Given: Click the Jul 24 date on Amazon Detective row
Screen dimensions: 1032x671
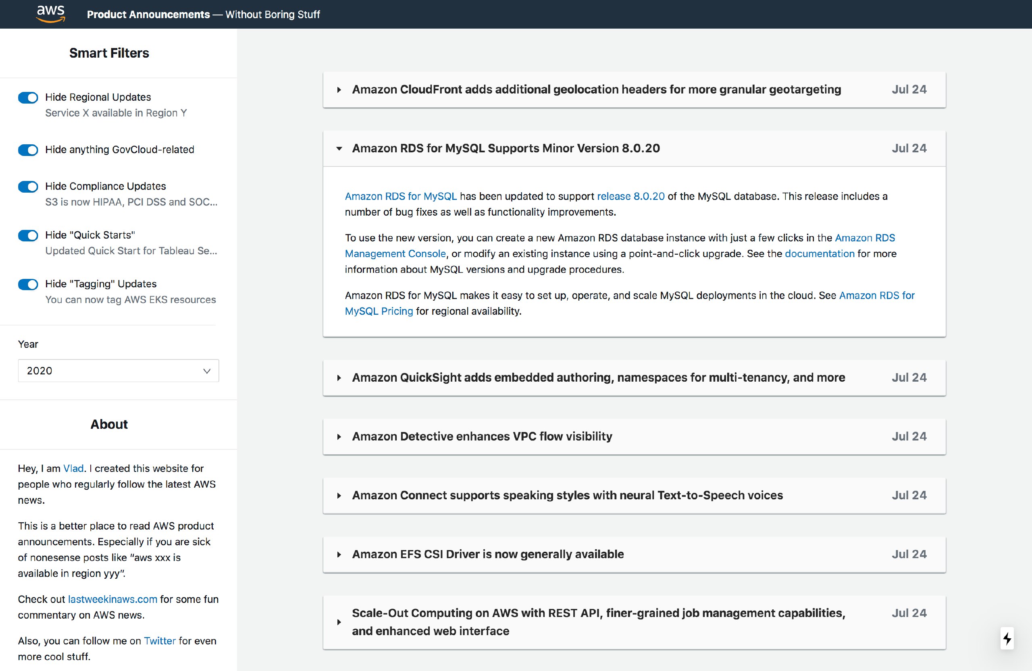Looking at the screenshot, I should [x=909, y=436].
